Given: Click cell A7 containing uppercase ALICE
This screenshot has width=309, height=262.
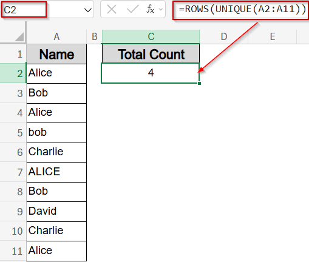Looking at the screenshot, I should click(56, 172).
